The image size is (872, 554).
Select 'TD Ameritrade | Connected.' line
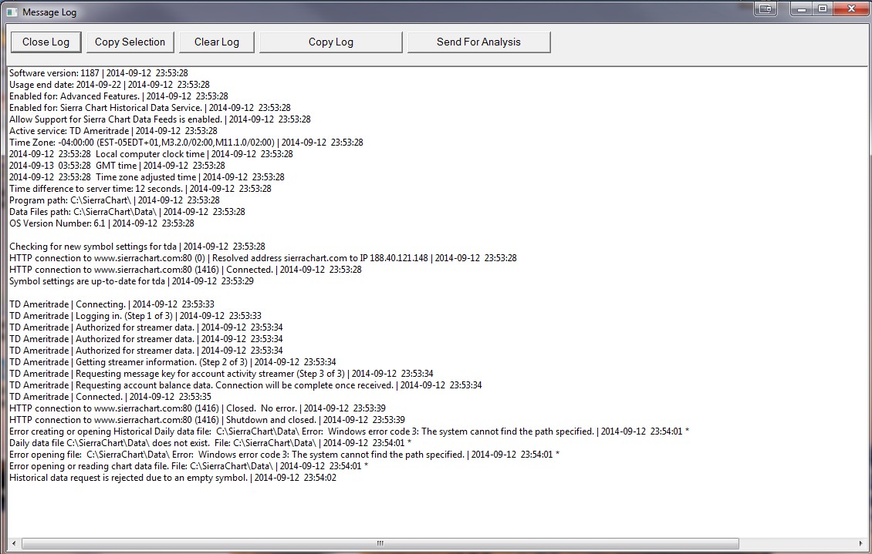pyautogui.click(x=110, y=398)
